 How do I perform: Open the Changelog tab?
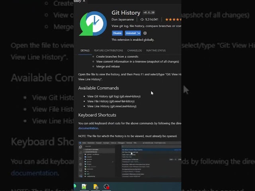tap(135, 51)
